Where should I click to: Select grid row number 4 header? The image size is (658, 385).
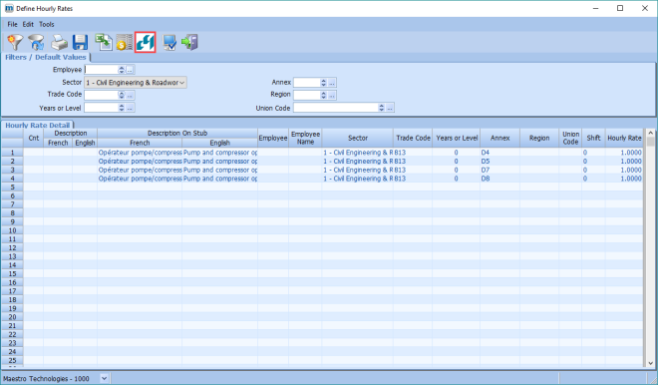[12, 179]
